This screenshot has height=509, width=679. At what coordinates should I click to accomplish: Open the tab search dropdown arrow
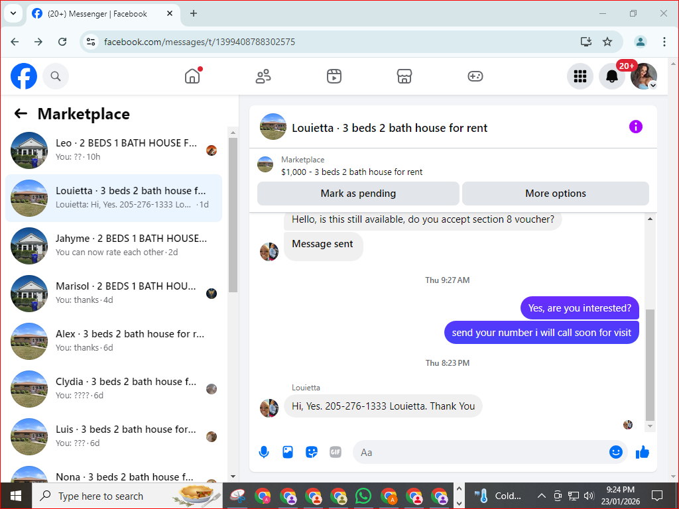[13, 13]
